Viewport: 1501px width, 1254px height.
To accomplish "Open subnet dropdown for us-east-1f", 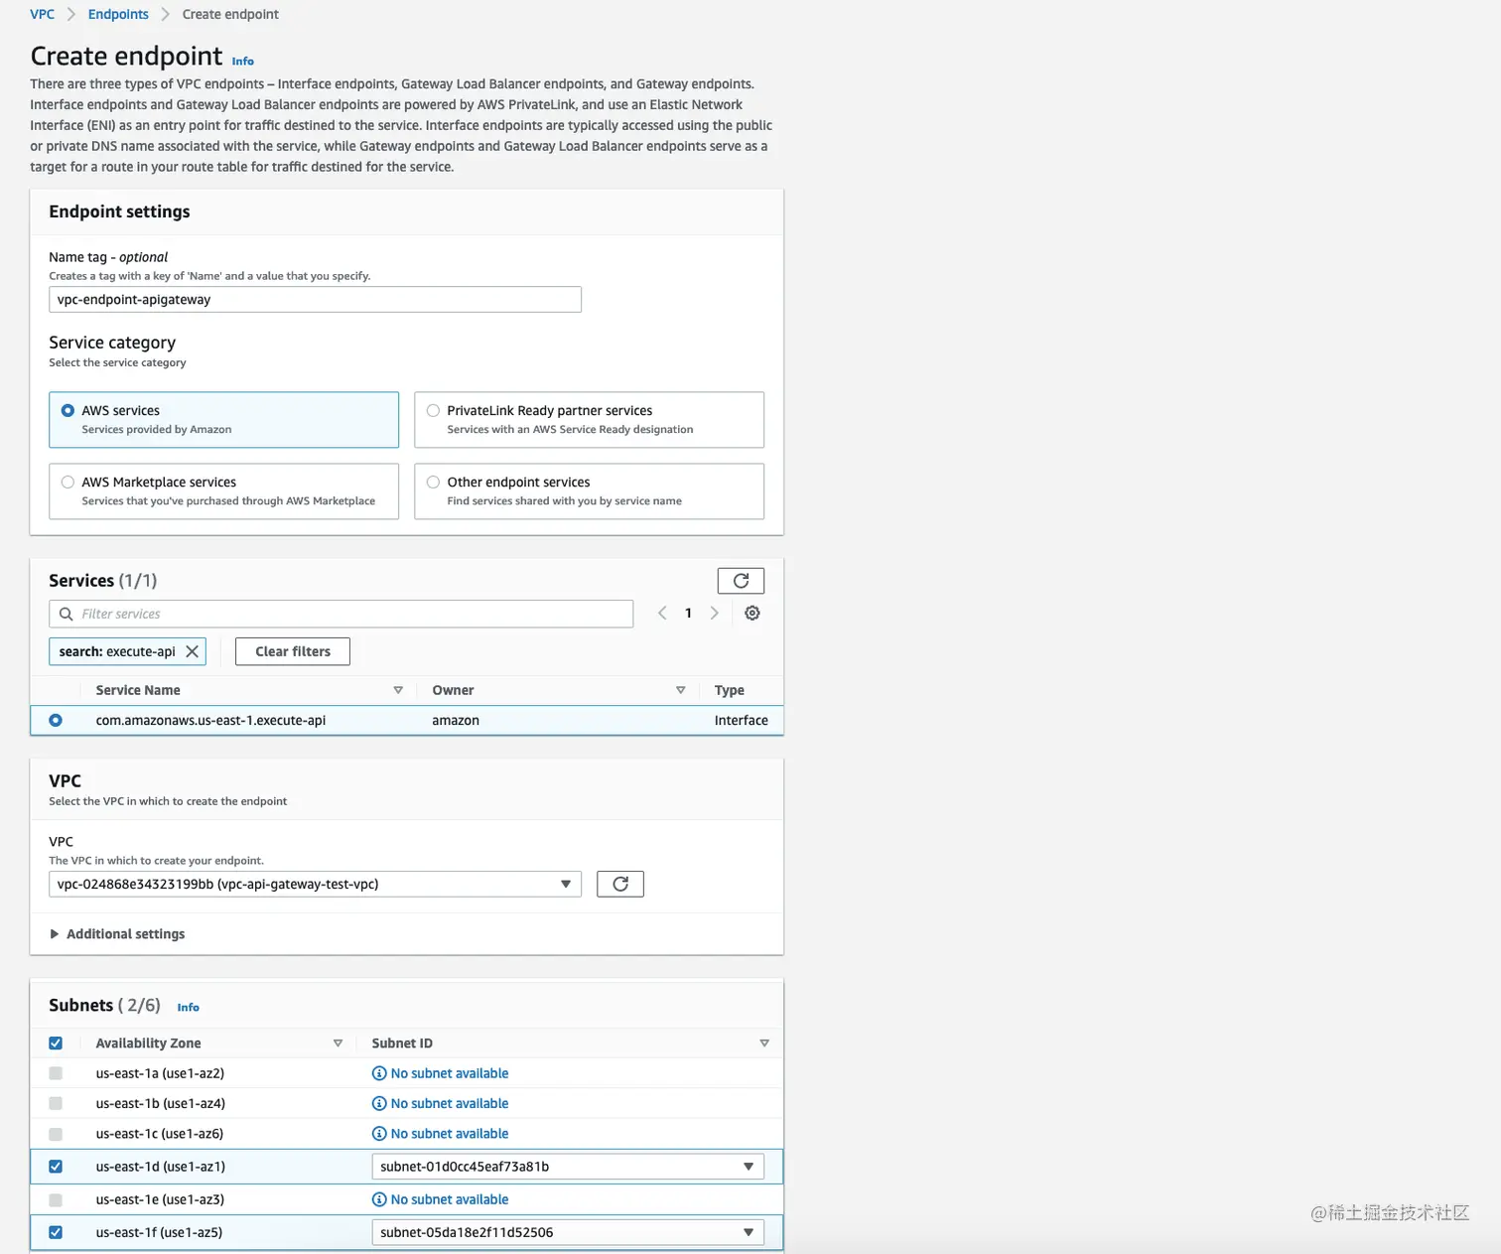I will (x=568, y=1232).
